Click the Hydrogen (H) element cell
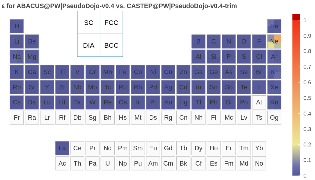The height and width of the screenshot is (180, 315). coord(17,26)
